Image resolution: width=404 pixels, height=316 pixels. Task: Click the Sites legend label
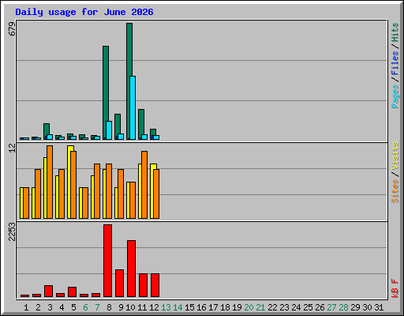click(x=395, y=191)
